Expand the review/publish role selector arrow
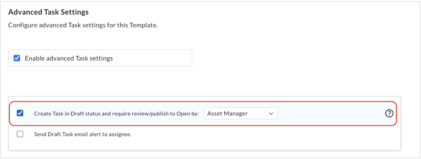 [271, 113]
